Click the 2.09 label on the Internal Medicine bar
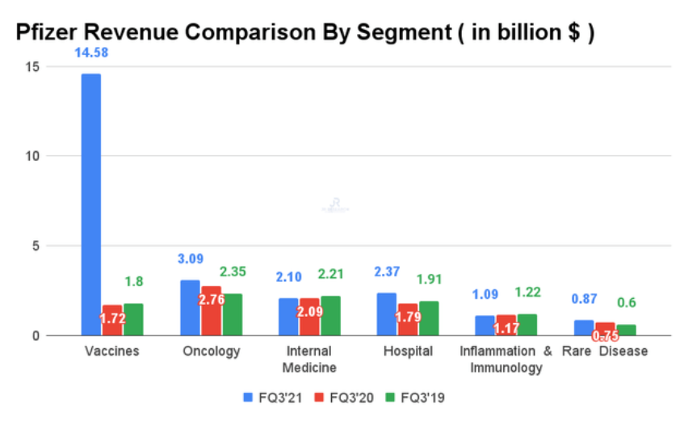684x421 pixels. 310,311
